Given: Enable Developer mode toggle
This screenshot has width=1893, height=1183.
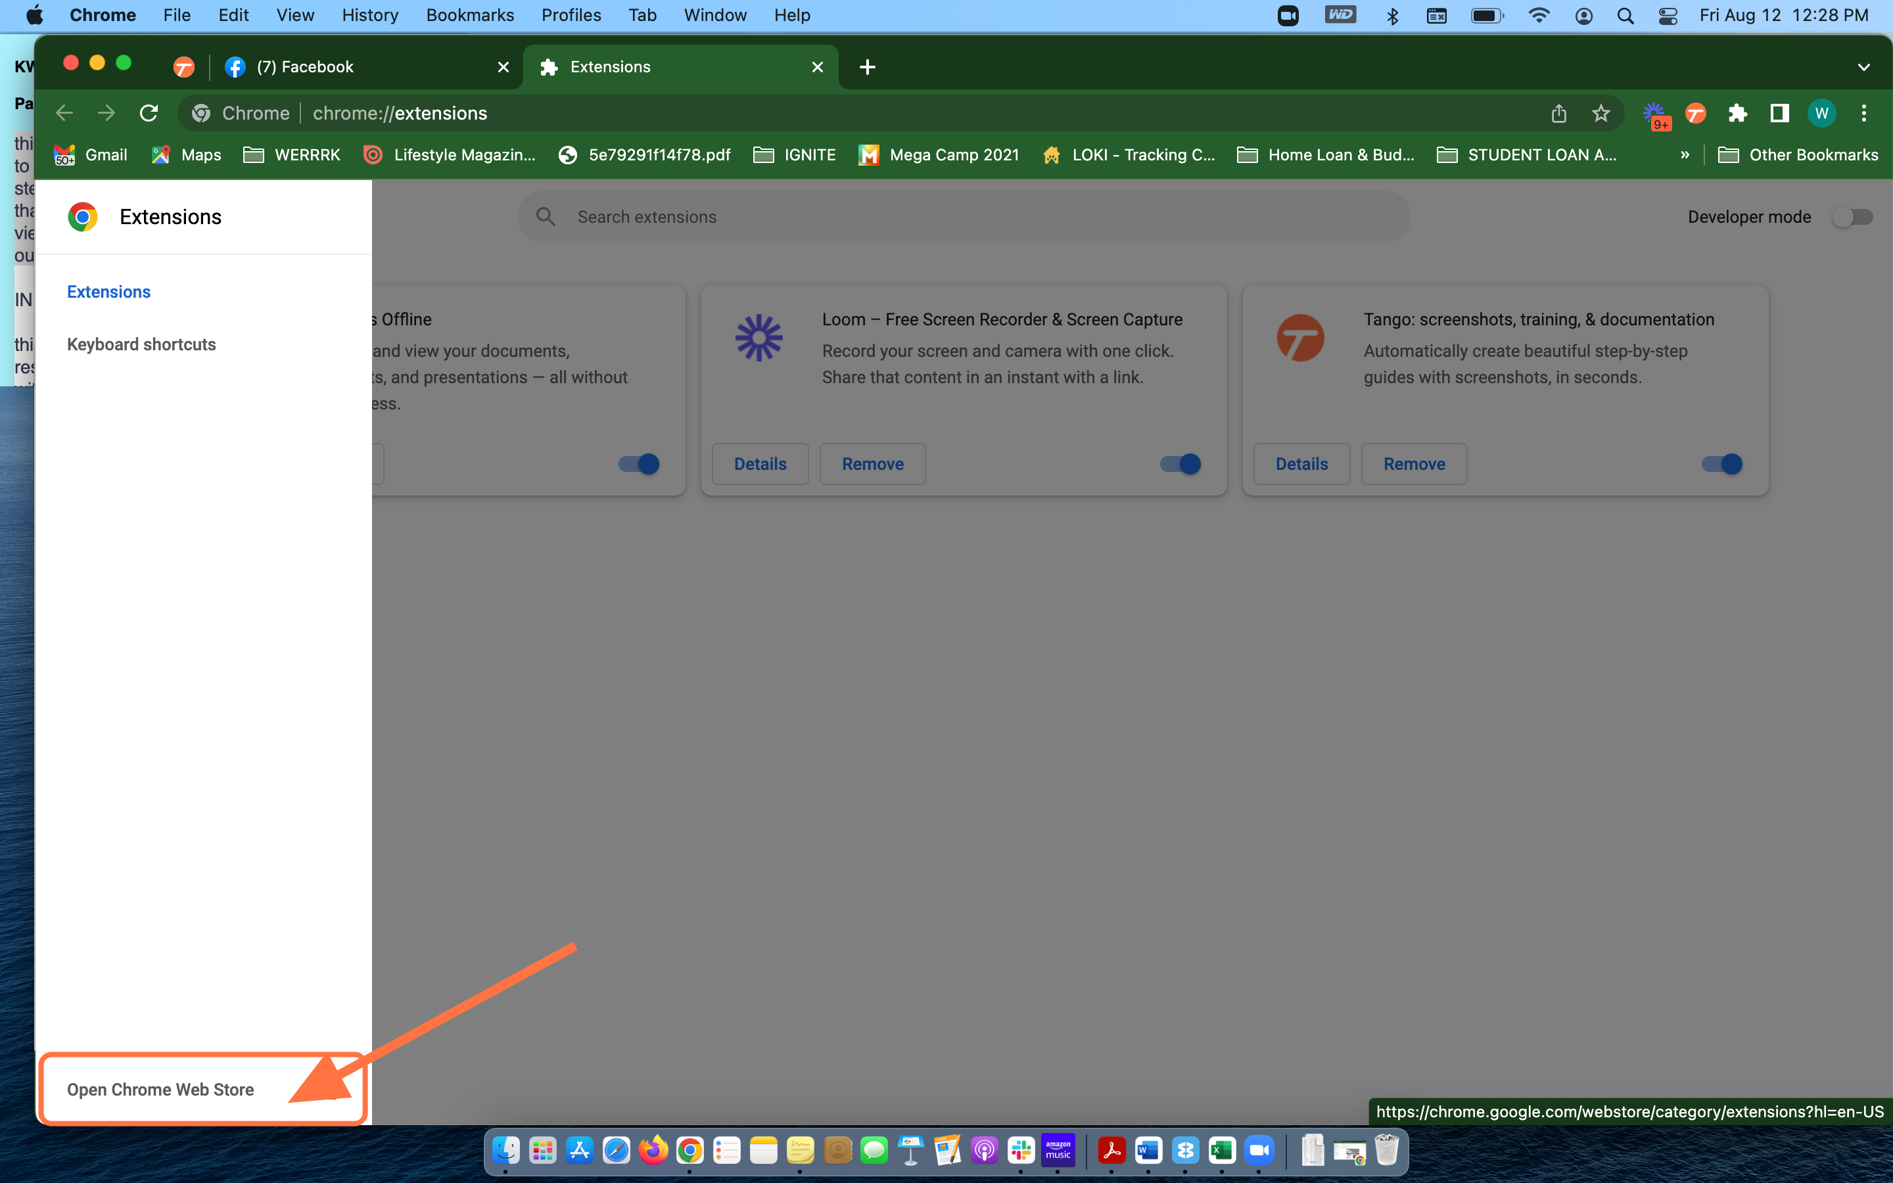Looking at the screenshot, I should (1852, 217).
